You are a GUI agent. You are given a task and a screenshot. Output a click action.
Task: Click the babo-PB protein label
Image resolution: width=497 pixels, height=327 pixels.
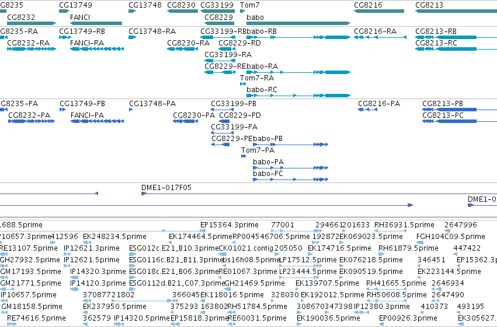(x=268, y=139)
